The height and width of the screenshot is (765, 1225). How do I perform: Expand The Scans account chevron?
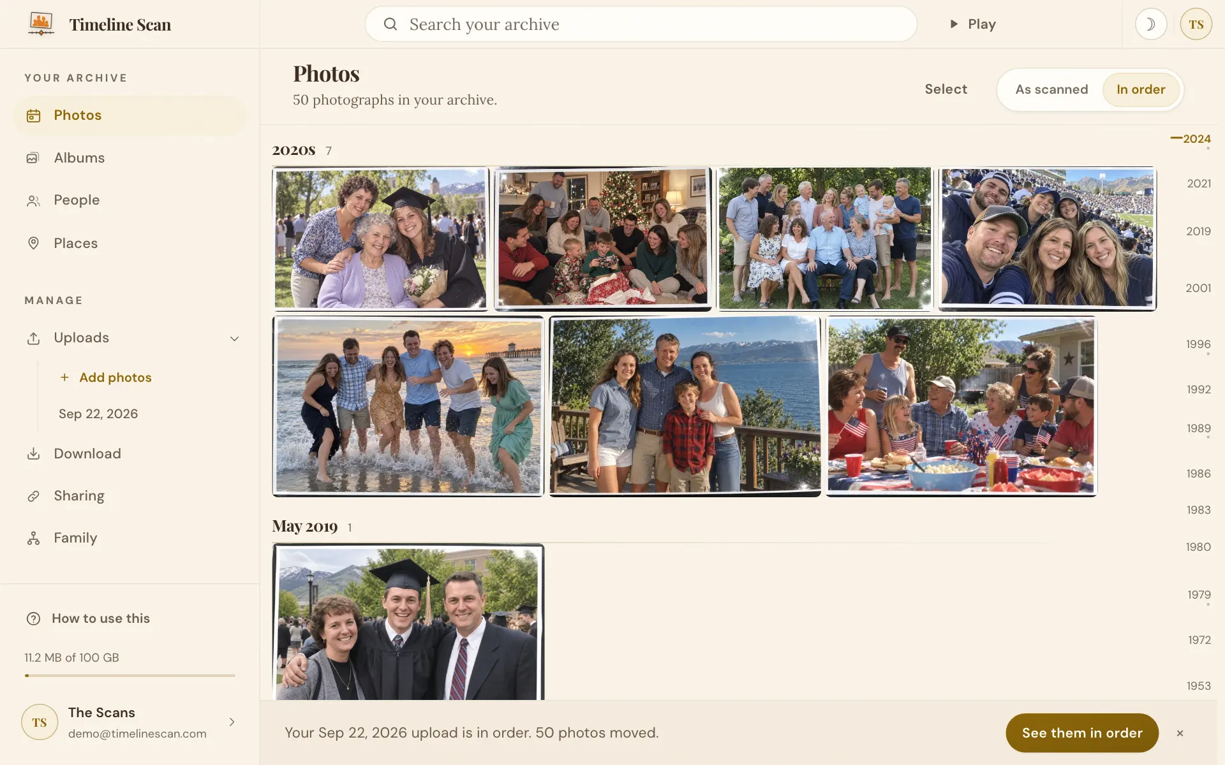tap(232, 722)
